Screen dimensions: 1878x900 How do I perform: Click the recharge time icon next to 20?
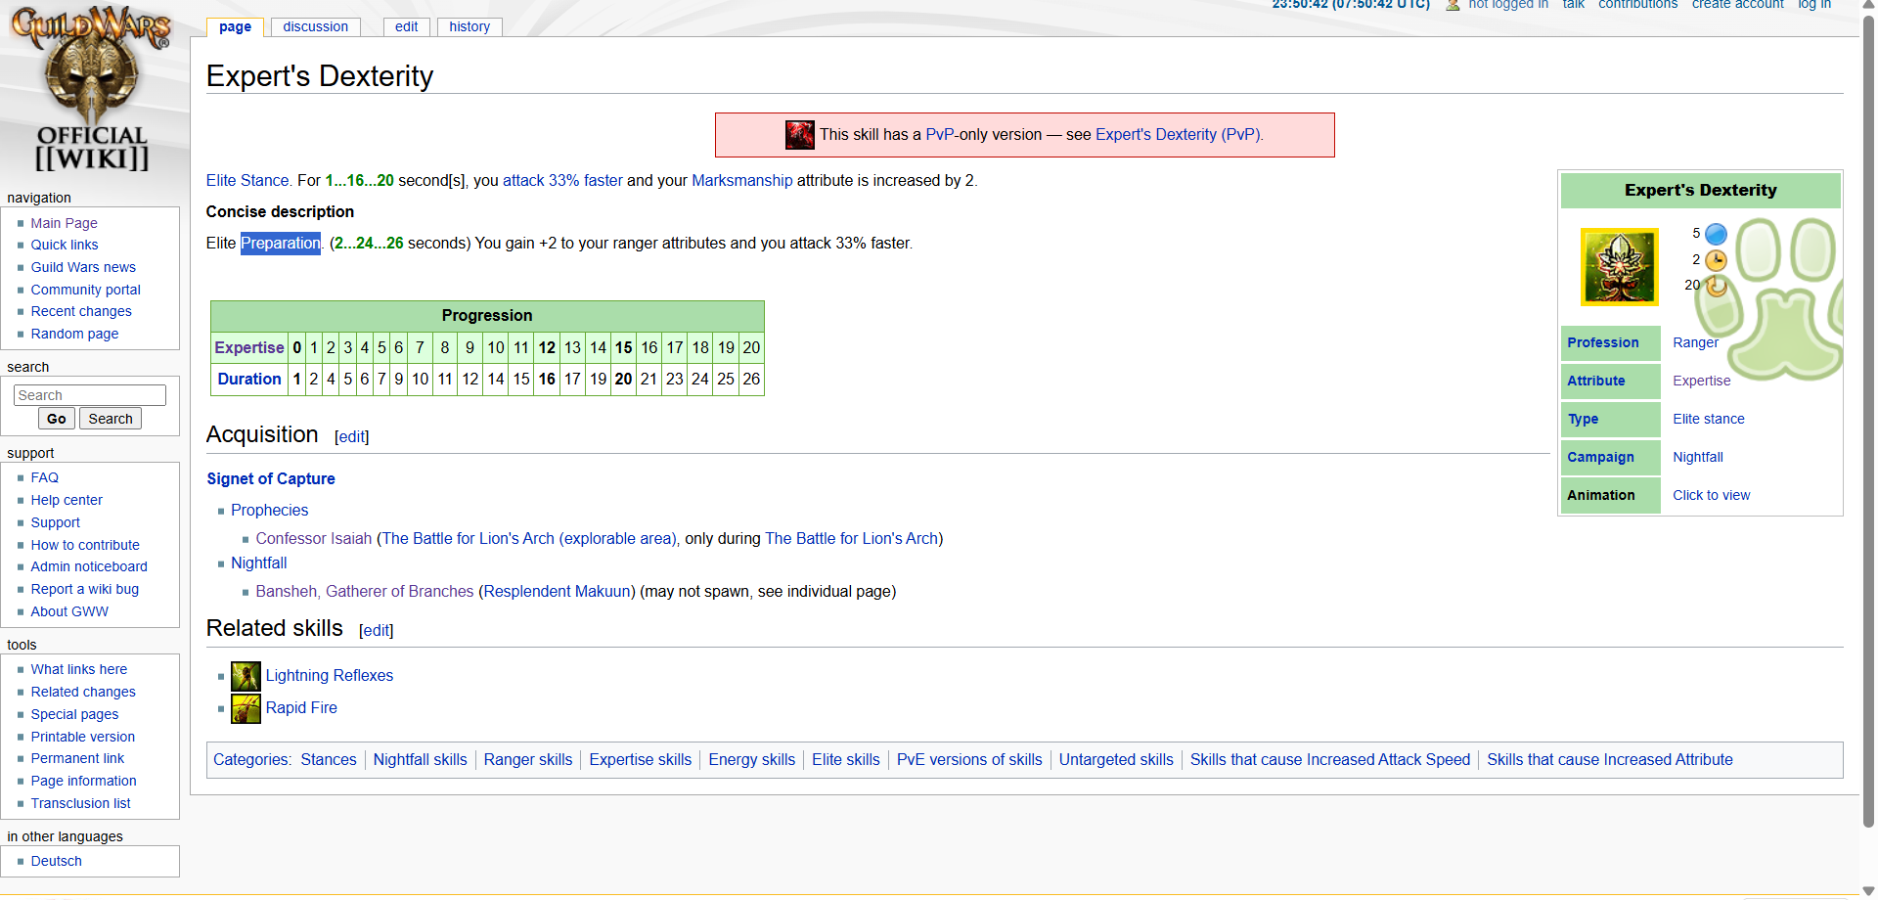tap(1716, 286)
